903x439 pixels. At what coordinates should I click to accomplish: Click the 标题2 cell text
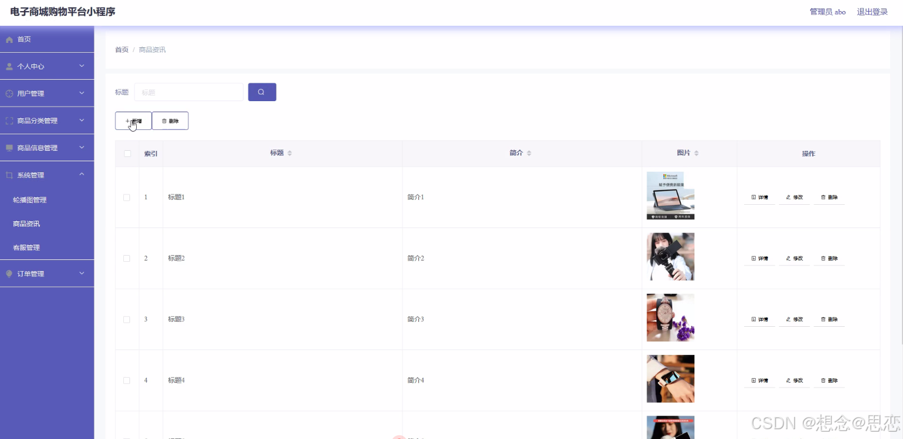click(x=176, y=258)
